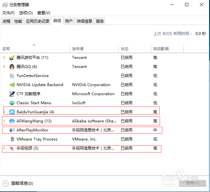
Task: Click the NVIDIA Corporation publisher cell
Action: pos(91,85)
